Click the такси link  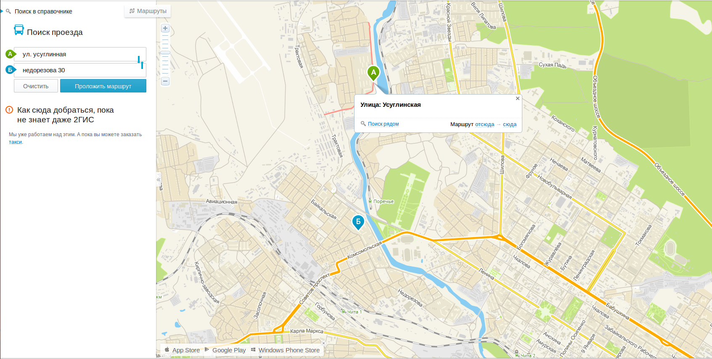pos(15,142)
